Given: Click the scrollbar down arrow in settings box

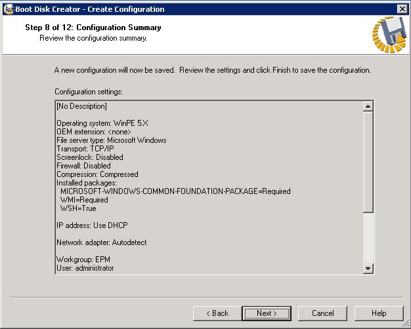Looking at the screenshot, I should (x=368, y=268).
